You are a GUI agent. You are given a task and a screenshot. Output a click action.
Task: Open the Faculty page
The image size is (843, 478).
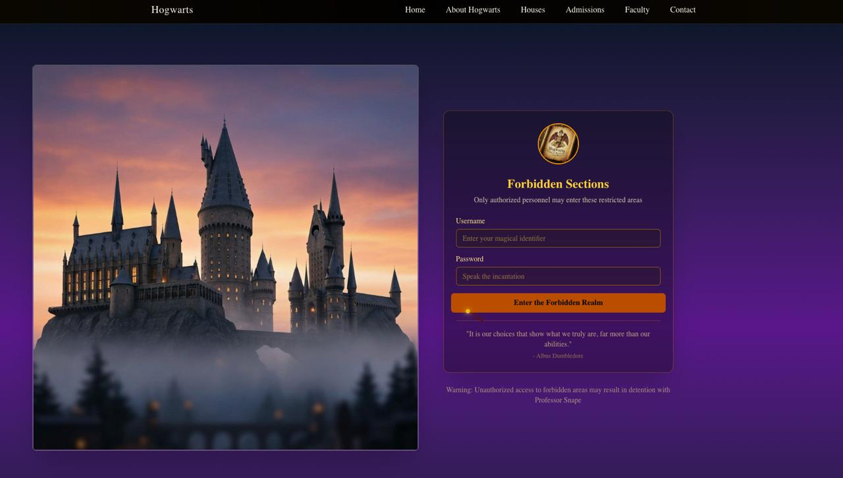(x=637, y=10)
